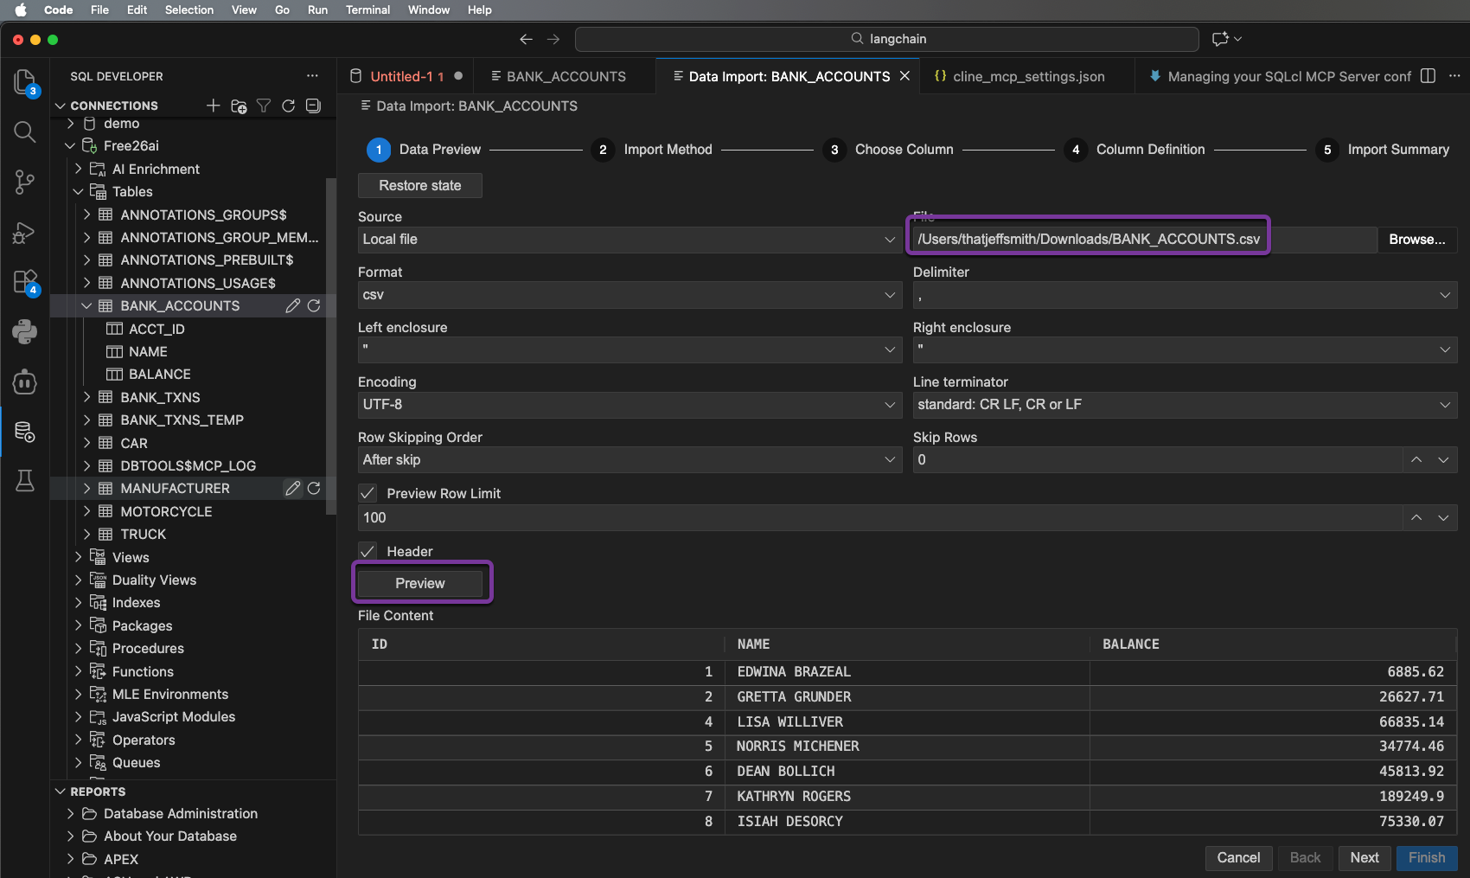Open the Terminal menu
1470x878 pixels.
pyautogui.click(x=367, y=10)
